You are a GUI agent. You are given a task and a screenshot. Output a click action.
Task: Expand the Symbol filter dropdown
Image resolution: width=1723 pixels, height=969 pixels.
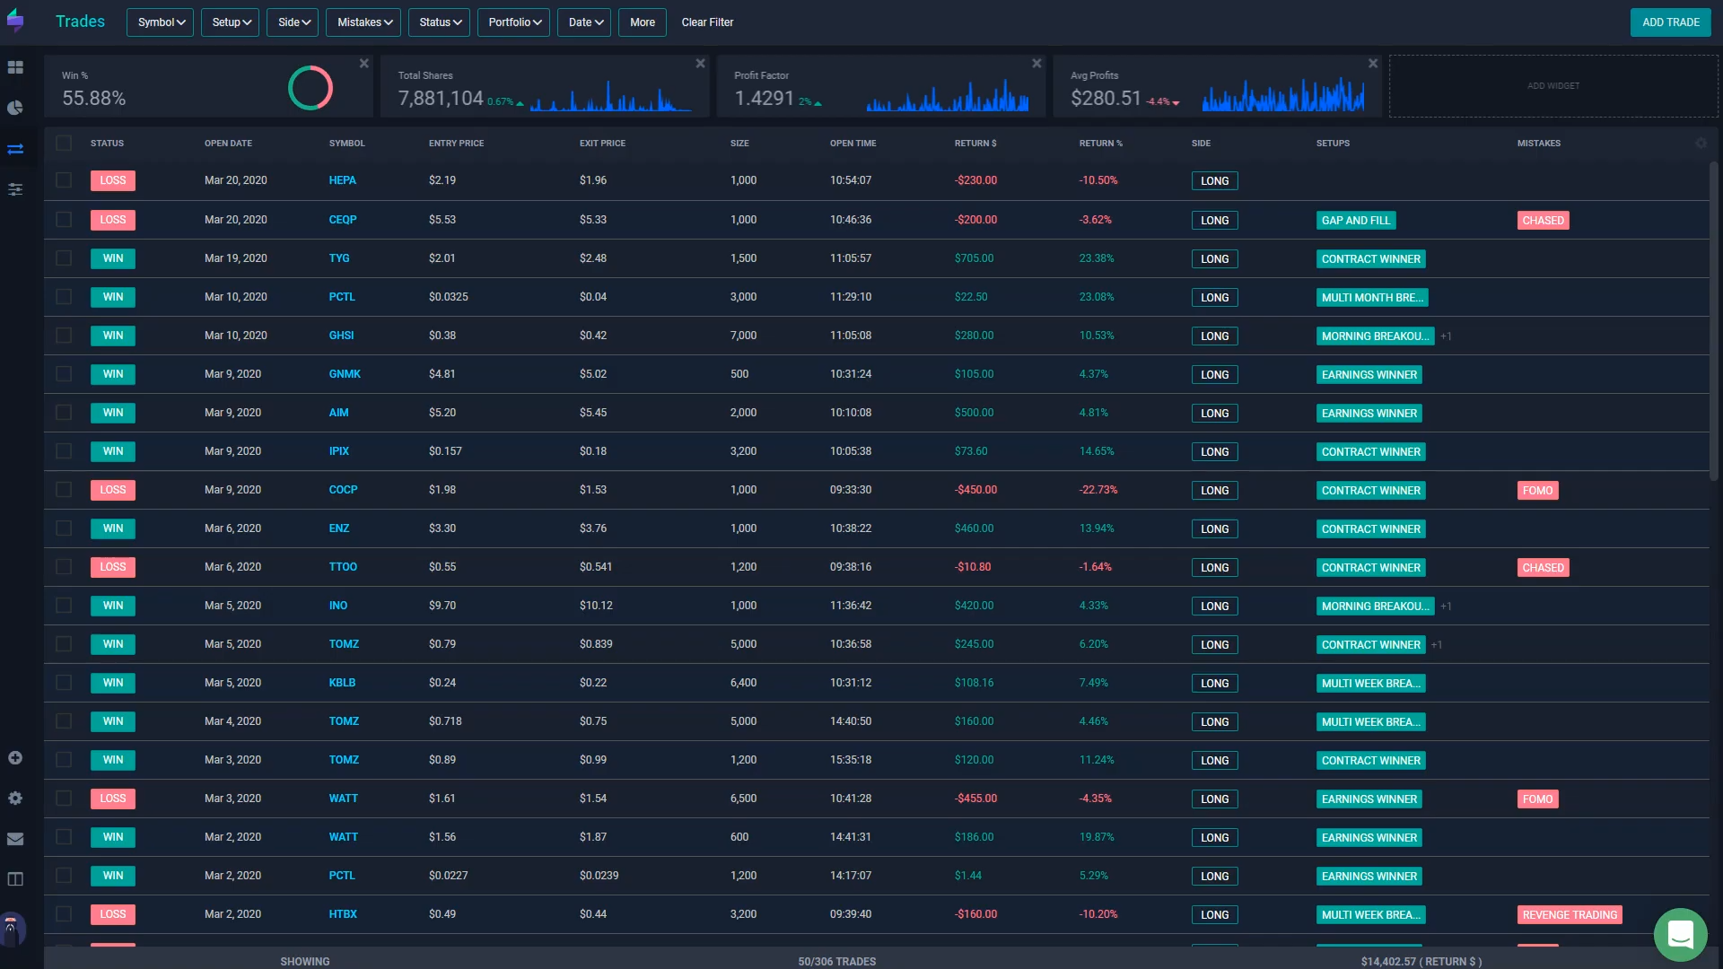click(x=161, y=22)
